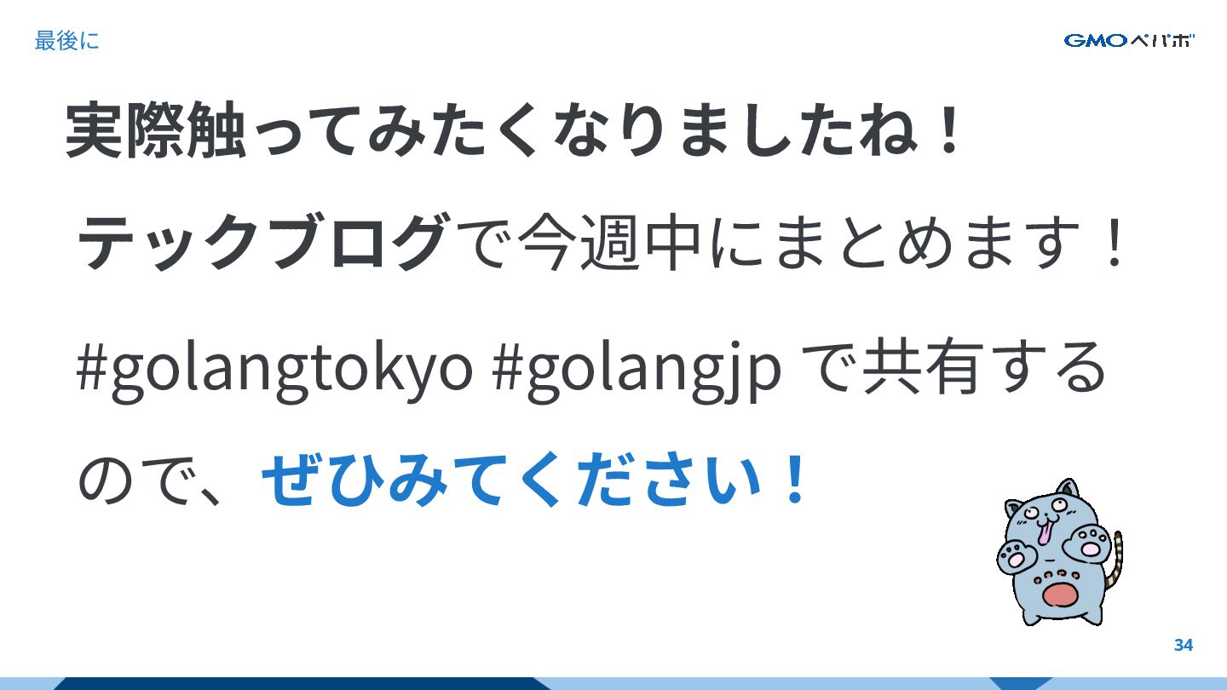Click the slide number 34

click(1184, 645)
